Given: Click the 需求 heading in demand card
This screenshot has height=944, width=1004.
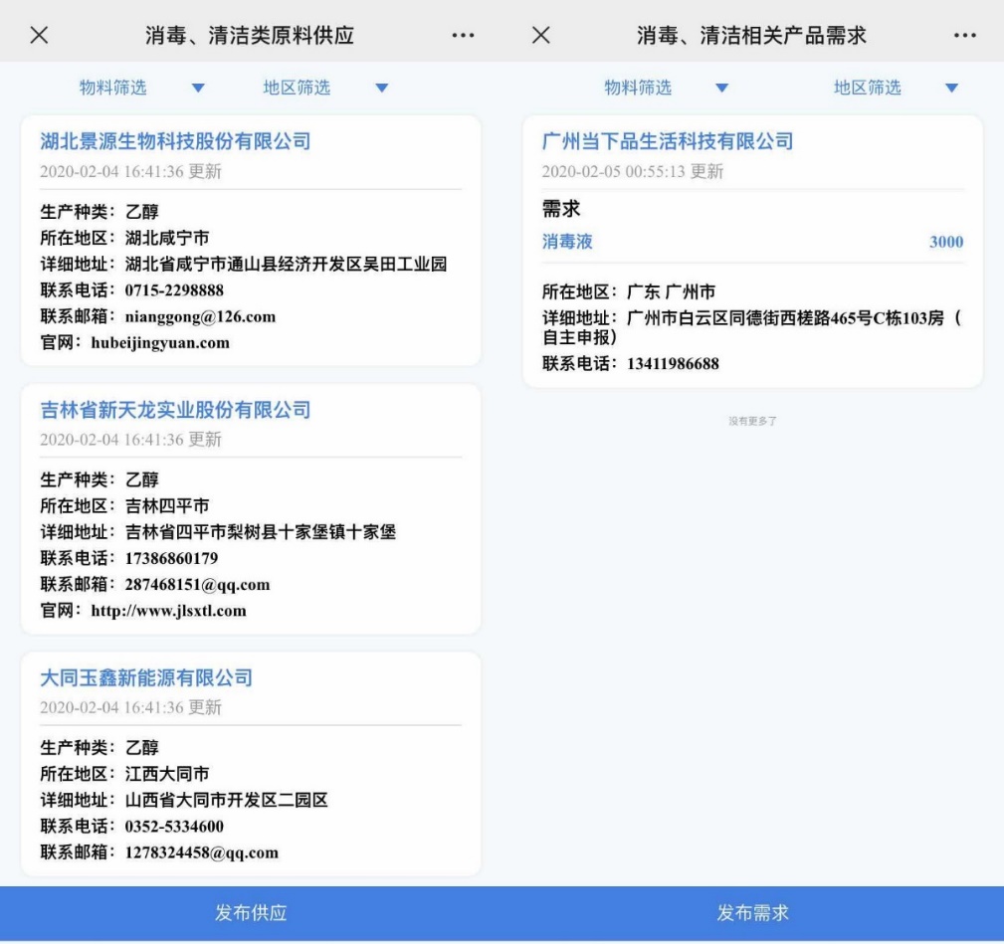Looking at the screenshot, I should [x=561, y=209].
